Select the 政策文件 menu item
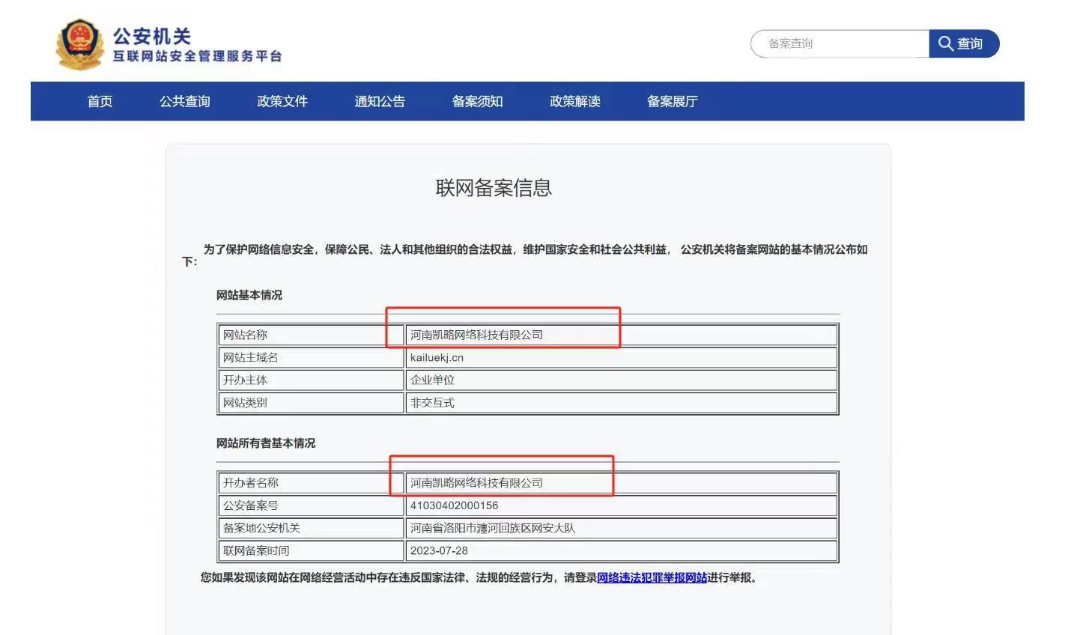This screenshot has width=1068, height=635. point(282,101)
